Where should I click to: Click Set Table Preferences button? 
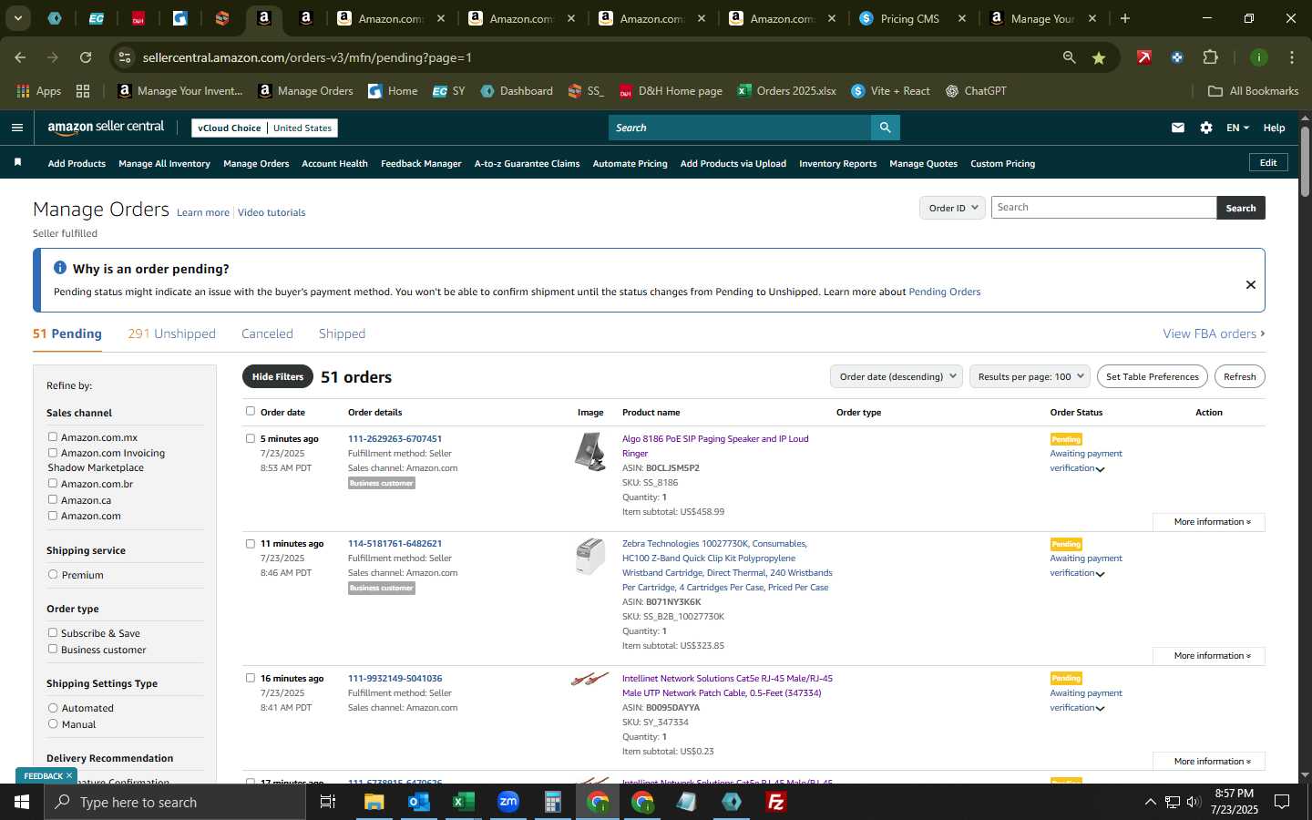(1152, 376)
